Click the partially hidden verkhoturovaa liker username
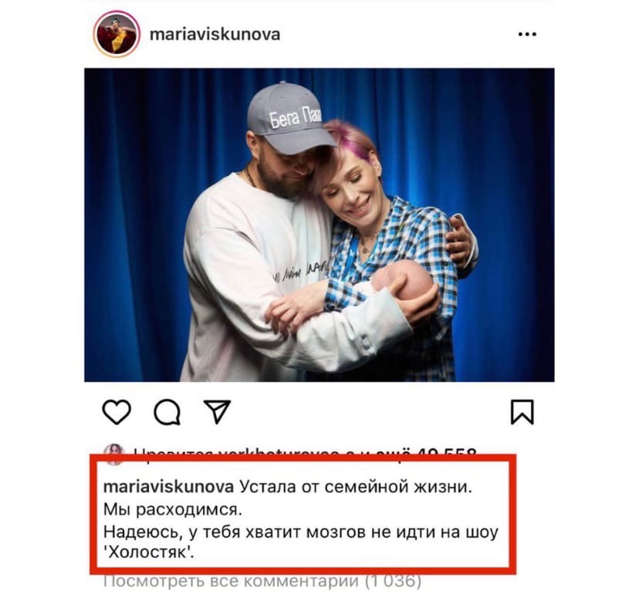The image size is (639, 595). [x=279, y=453]
